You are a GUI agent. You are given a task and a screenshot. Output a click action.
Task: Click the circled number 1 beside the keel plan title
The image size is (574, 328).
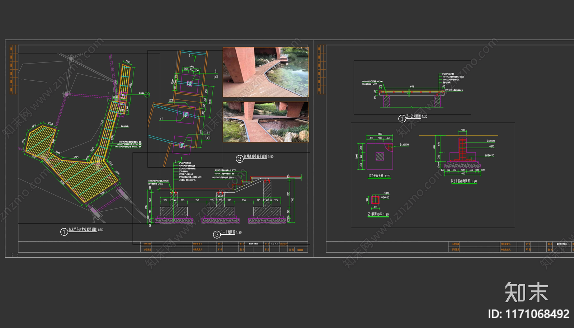click(64, 232)
